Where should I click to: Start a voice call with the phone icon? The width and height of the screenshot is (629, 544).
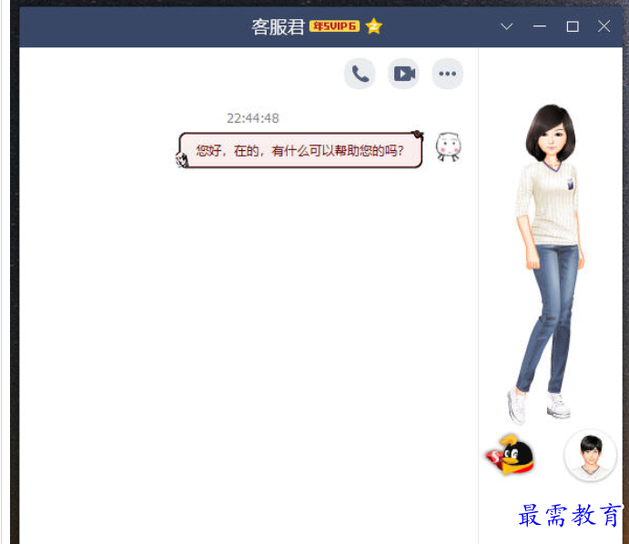pyautogui.click(x=360, y=74)
